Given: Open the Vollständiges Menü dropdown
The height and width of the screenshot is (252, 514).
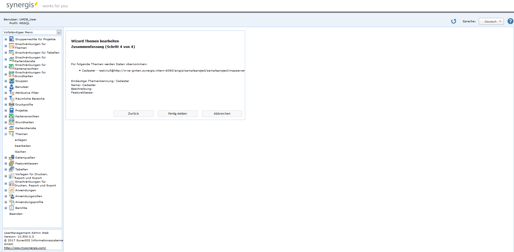Looking at the screenshot, I should point(59,32).
